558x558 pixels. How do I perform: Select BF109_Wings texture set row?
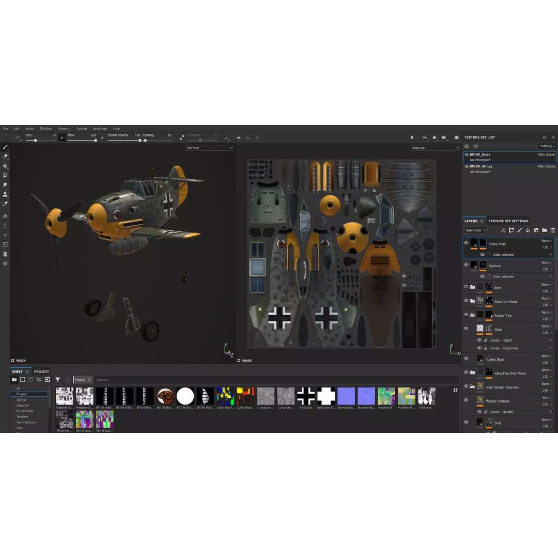click(x=510, y=168)
